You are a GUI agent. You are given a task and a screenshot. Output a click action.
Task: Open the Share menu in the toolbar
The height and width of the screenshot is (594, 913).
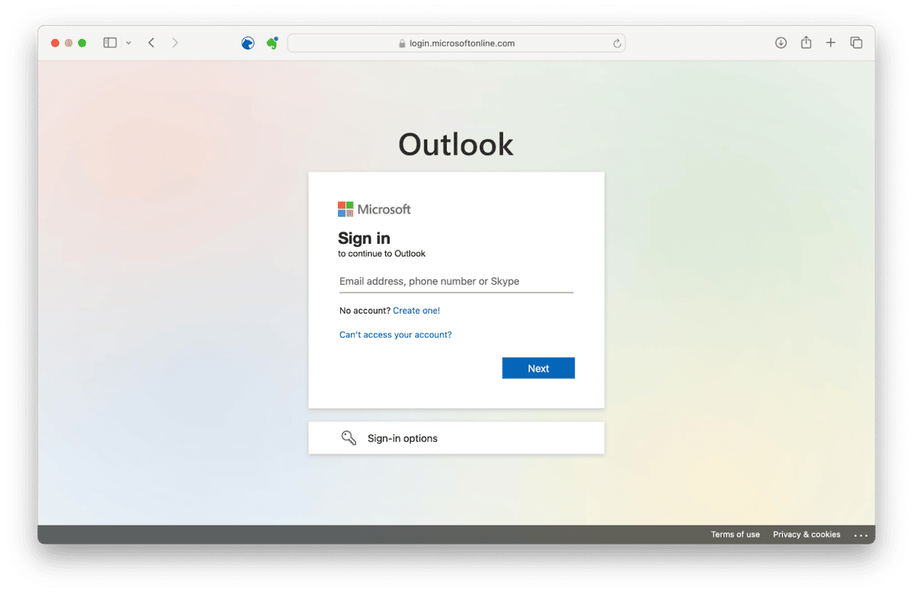pos(806,43)
